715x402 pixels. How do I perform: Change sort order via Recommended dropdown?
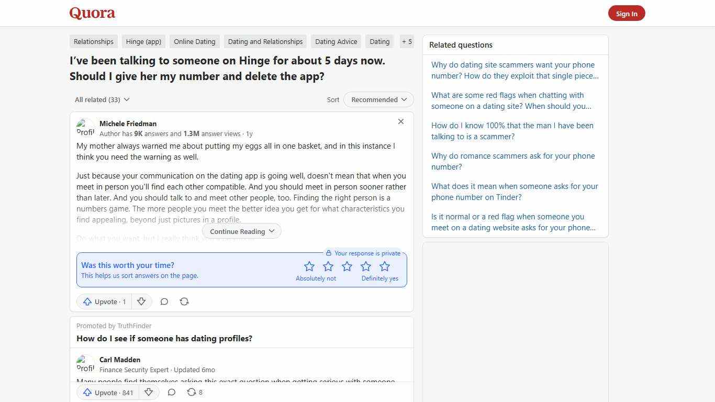click(378, 99)
